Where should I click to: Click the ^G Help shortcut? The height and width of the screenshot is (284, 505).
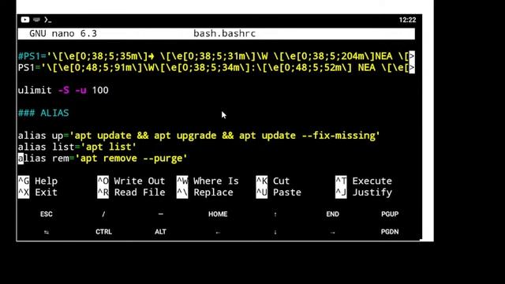(x=38, y=181)
